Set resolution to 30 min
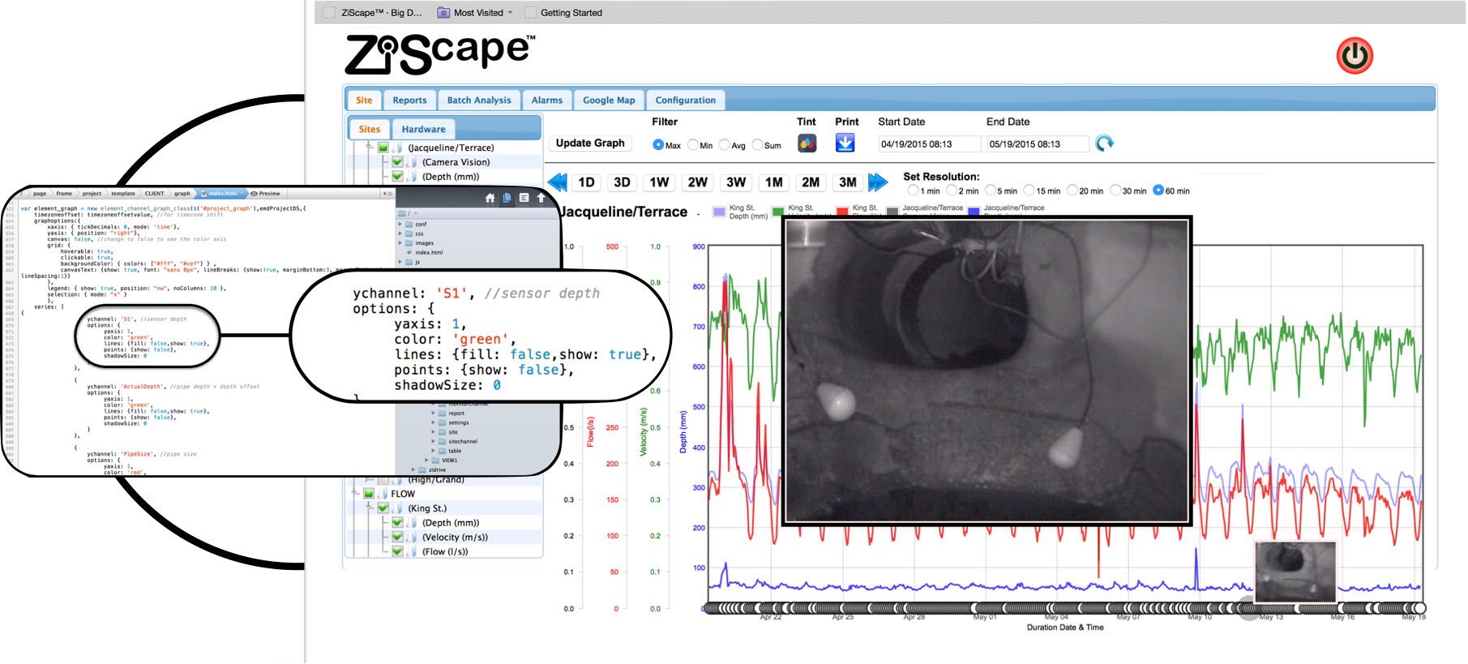Viewport: 1468px width, 664px height. click(1115, 190)
